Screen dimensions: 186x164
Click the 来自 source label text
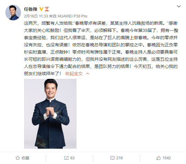[53, 16]
